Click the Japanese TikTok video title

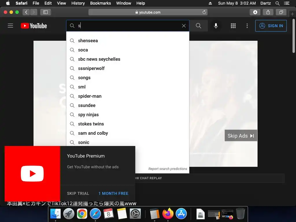(x=72, y=203)
